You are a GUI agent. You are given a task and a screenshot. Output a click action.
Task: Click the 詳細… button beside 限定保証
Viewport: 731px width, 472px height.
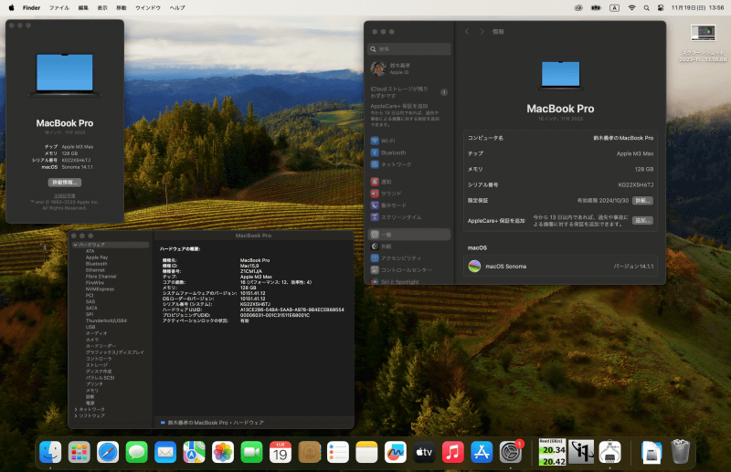pos(642,200)
